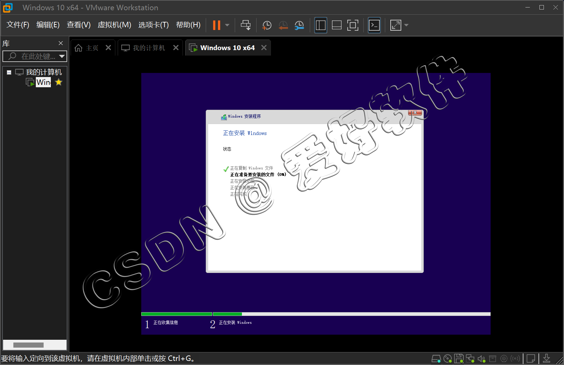Select the Win virtual machine tree entry
Viewport: 564px width, 365px height.
[43, 82]
